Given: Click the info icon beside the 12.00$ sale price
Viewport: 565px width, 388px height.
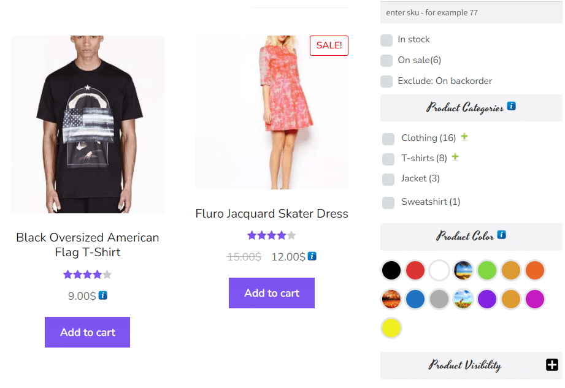Looking at the screenshot, I should 312,256.
